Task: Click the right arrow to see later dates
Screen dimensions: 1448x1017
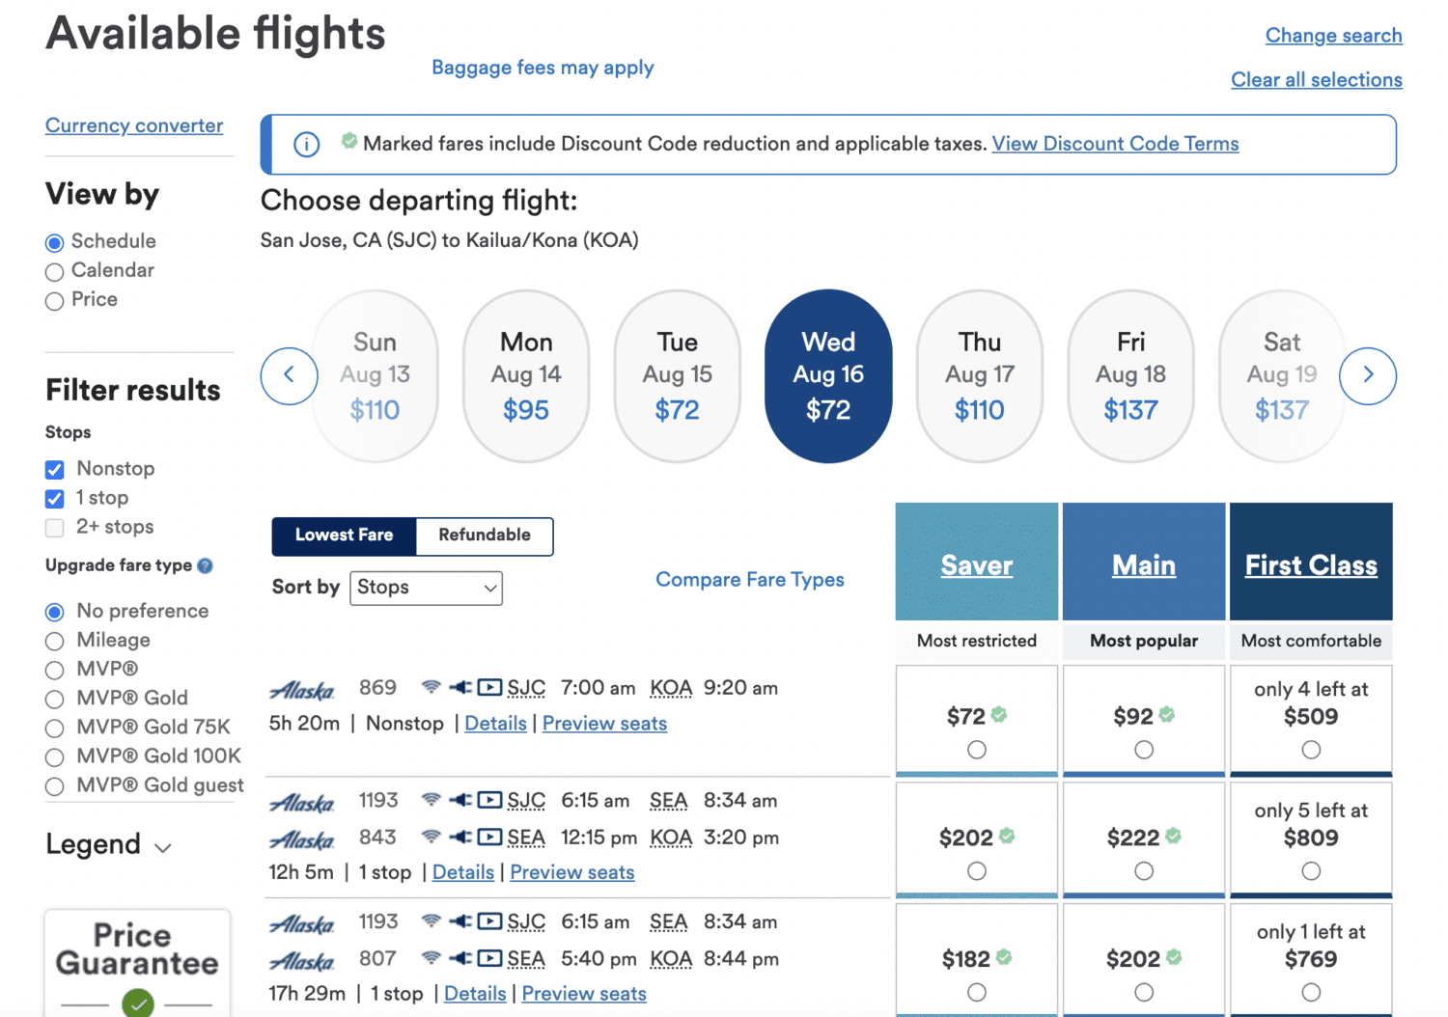Action: pyautogui.click(x=1368, y=376)
